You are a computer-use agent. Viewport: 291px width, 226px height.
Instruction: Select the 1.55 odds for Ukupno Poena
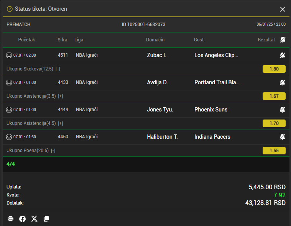(x=274, y=151)
